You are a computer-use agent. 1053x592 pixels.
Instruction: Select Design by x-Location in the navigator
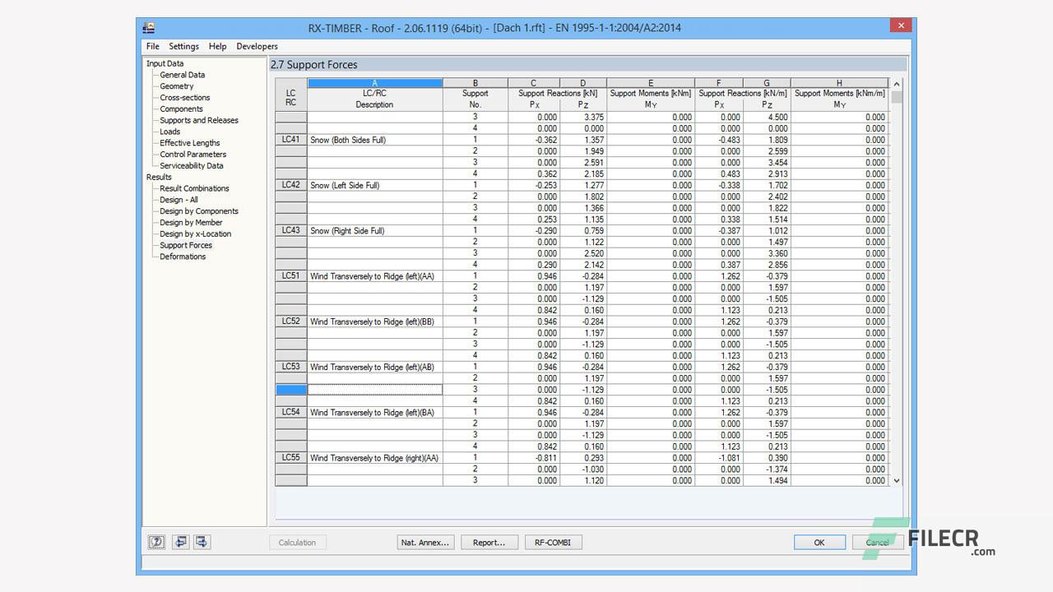pyautogui.click(x=195, y=234)
